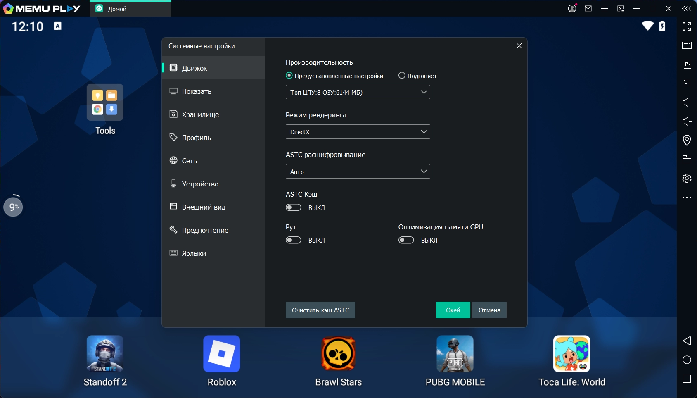Open the mail messages icon
Viewport: 697px width, 398px height.
[588, 8]
